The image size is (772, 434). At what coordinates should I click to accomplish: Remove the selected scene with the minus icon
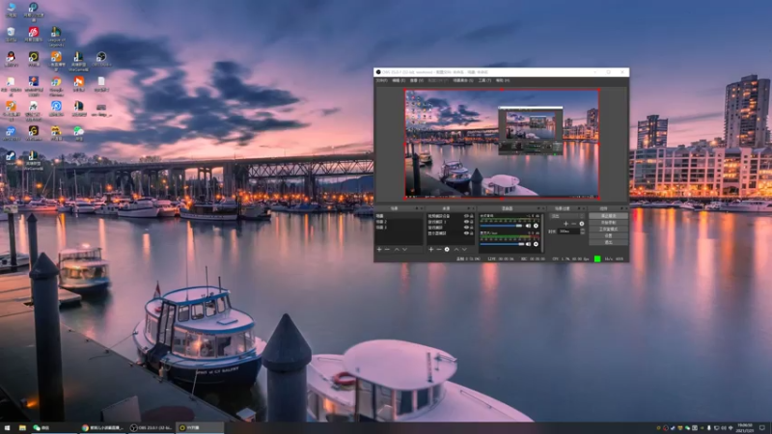[x=387, y=250]
